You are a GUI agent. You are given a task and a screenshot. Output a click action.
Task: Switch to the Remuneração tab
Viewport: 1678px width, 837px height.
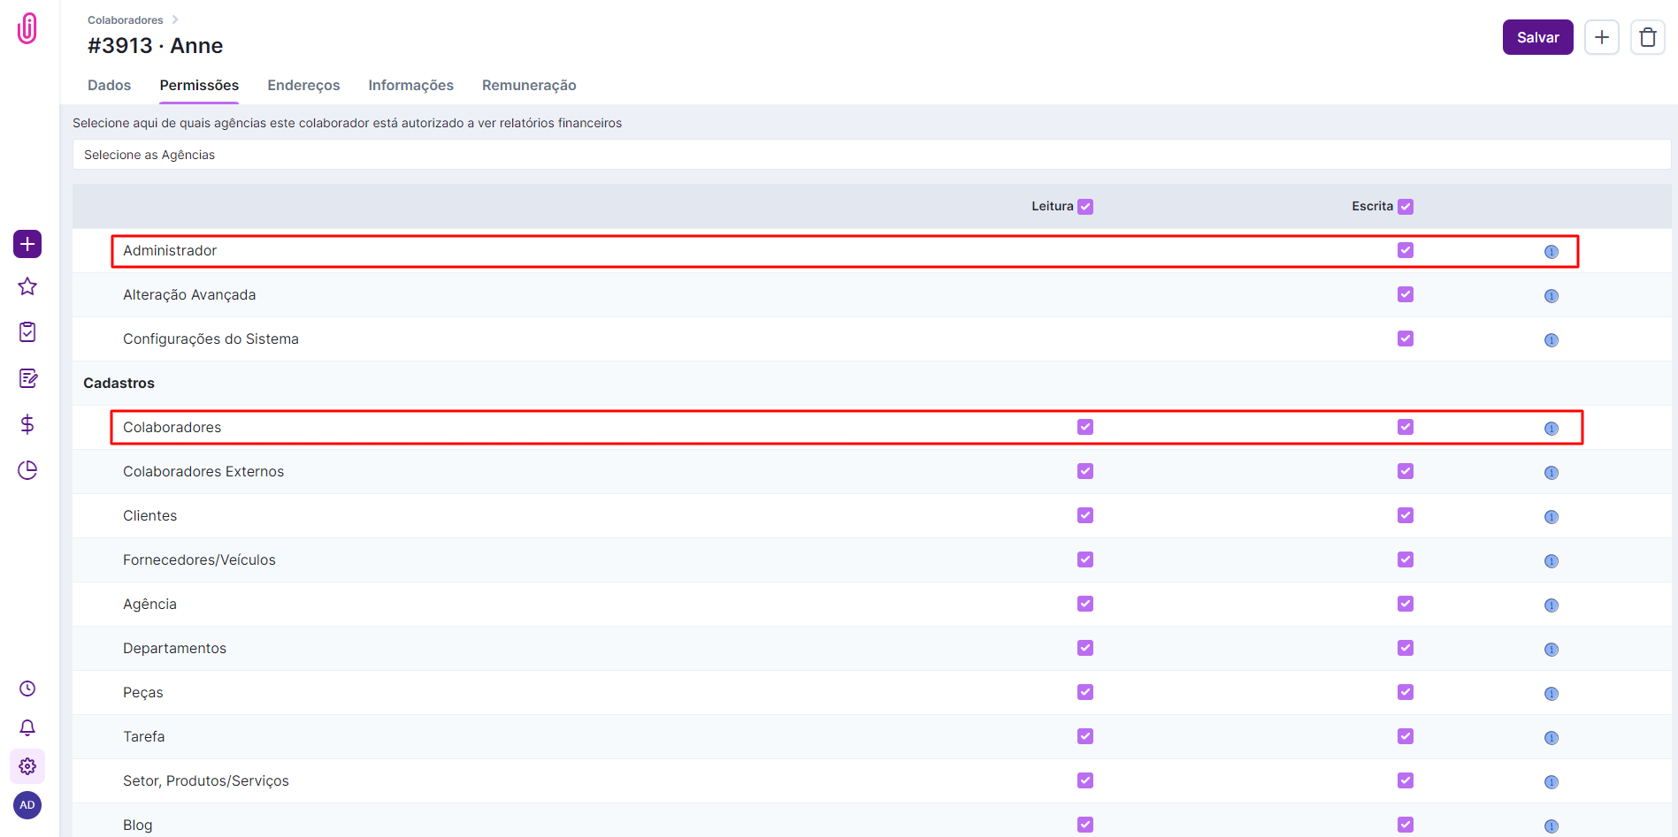[529, 86]
